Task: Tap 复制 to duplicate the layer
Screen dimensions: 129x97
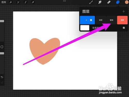Action: tap(111, 20)
